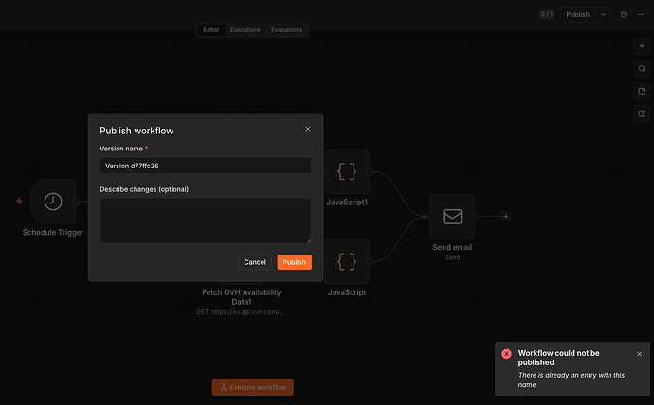This screenshot has width=654, height=405.
Task: Dismiss the error notification toast
Action: tap(640, 354)
